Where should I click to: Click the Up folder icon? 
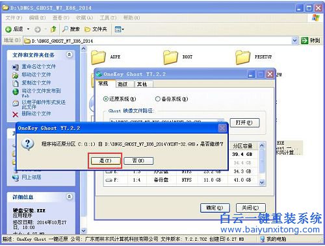pyautogui.click(x=53, y=29)
